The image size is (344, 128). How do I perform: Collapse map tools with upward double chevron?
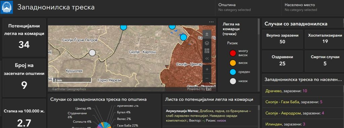click(x=207, y=34)
